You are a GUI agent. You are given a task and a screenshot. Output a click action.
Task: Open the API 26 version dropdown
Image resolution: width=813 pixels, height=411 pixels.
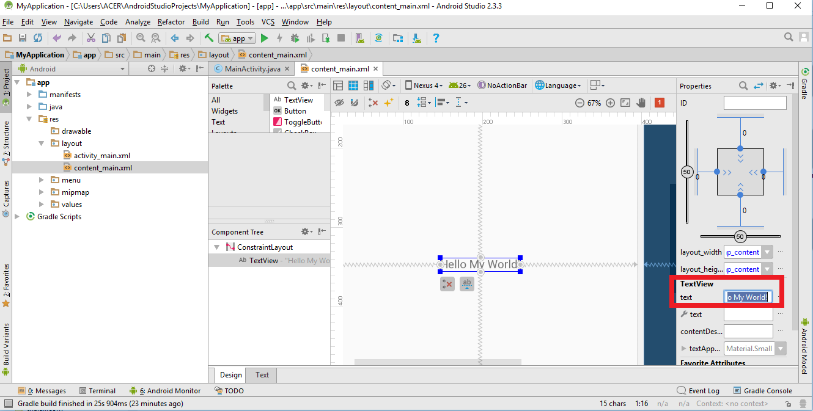coord(461,85)
